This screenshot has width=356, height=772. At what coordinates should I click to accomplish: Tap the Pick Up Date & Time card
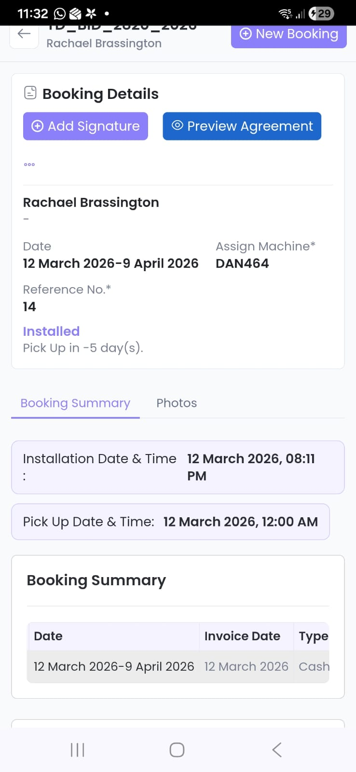170,522
